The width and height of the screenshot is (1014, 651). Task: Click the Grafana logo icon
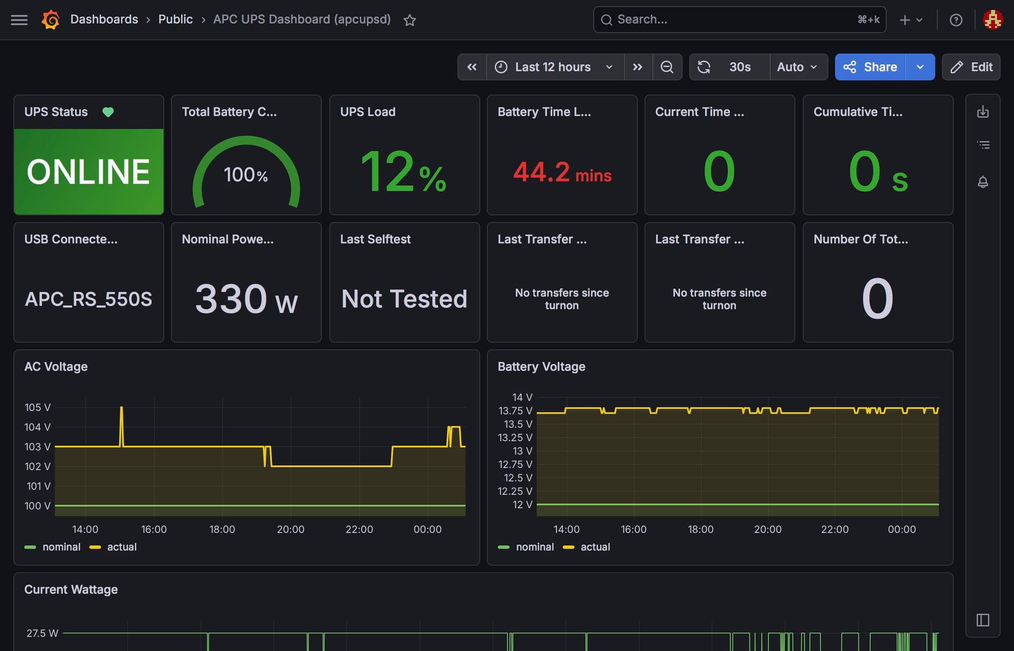click(x=51, y=20)
